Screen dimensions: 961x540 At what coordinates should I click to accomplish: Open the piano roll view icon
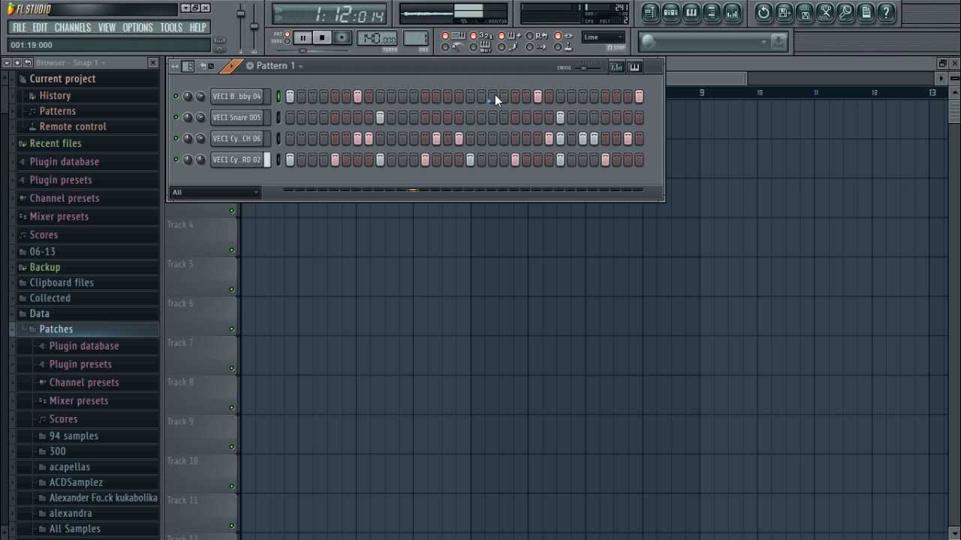(691, 12)
